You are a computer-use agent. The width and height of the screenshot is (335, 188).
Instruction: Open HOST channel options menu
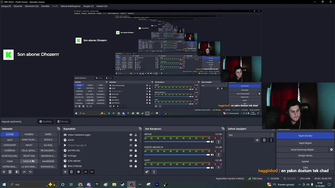click(219, 168)
